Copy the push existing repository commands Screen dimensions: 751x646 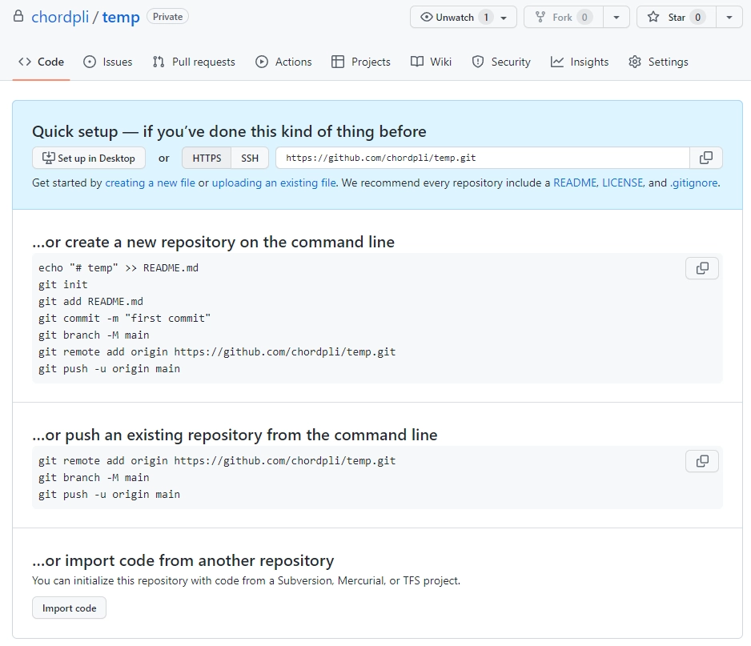[701, 461]
